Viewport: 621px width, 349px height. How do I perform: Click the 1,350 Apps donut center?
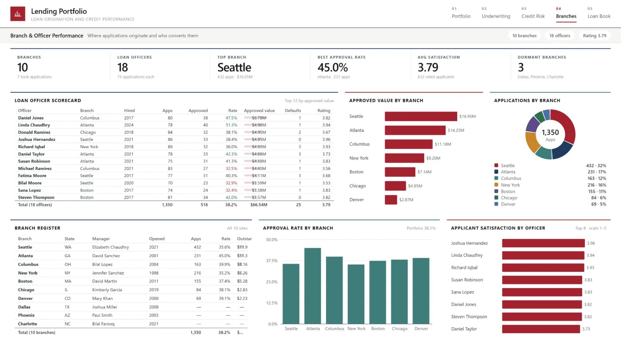550,135
